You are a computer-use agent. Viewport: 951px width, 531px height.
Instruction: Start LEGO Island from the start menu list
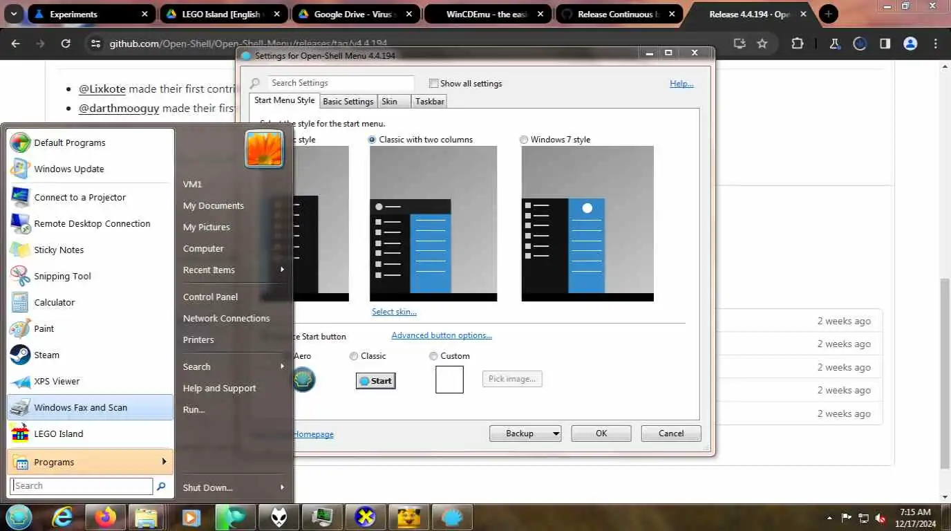(x=90, y=434)
